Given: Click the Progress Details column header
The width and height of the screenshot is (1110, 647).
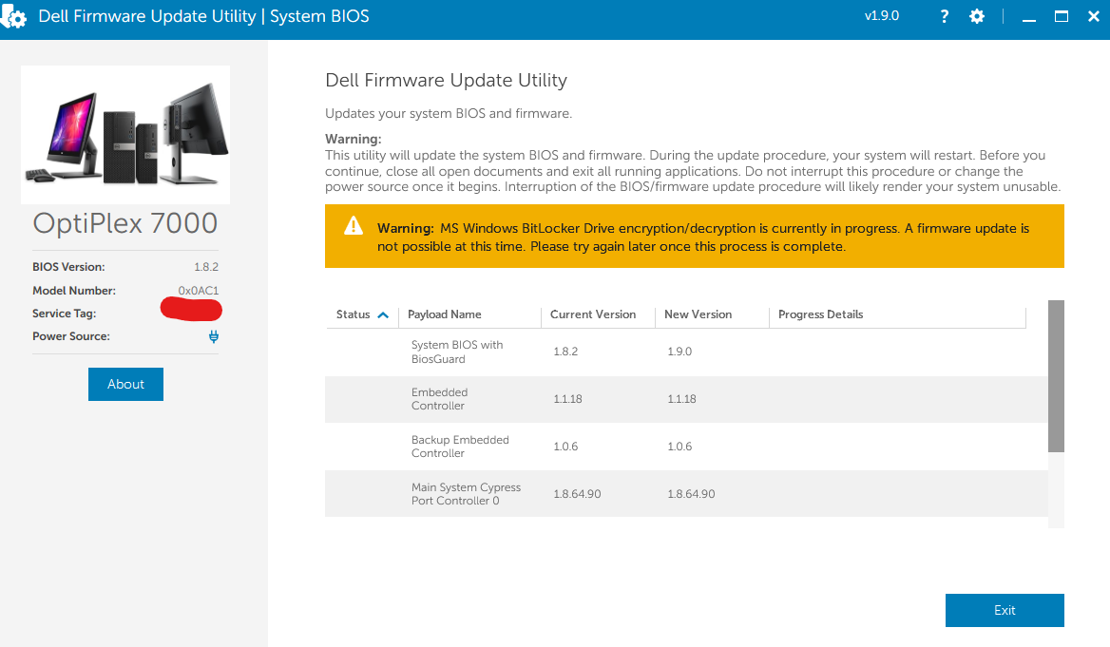Looking at the screenshot, I should pos(820,314).
